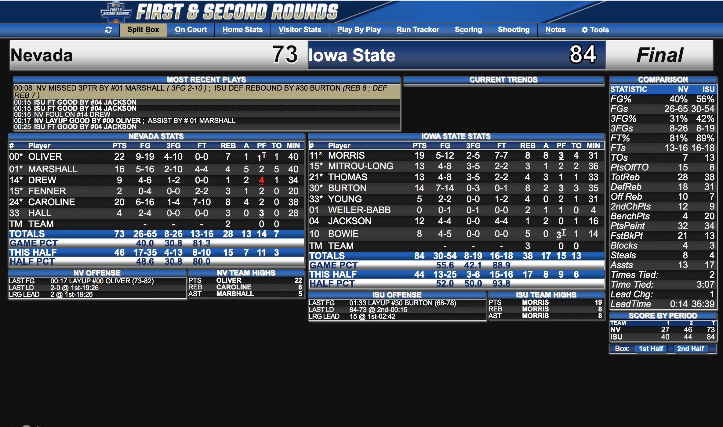Select the YOUNG player row
This screenshot has width=723, height=427.
click(x=456, y=199)
